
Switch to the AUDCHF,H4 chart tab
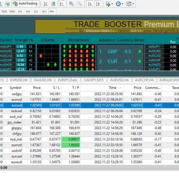click(x=144, y=80)
